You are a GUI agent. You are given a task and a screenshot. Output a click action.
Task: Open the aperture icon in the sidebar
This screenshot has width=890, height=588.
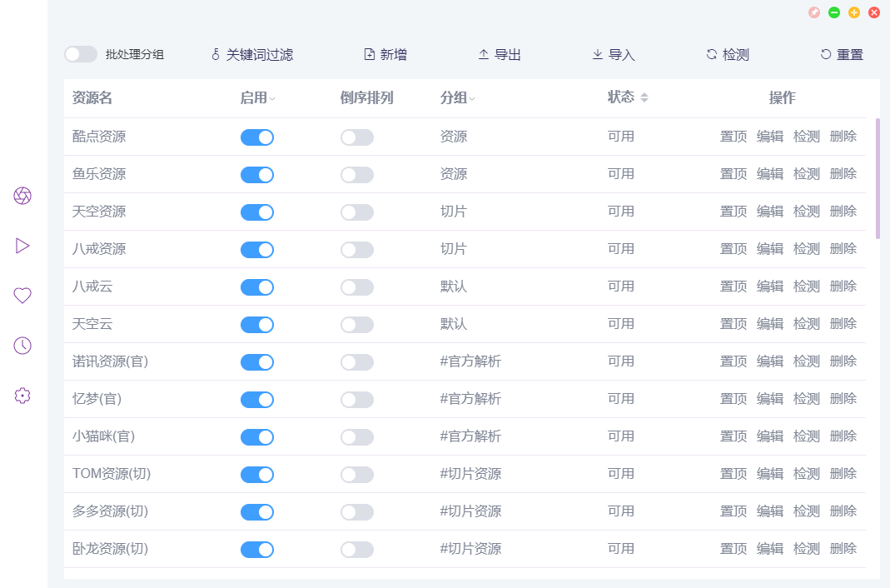click(22, 196)
